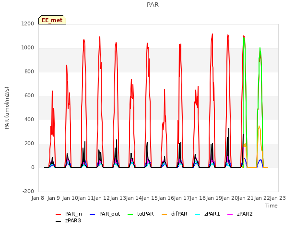This screenshot has width=307, height=230.
Task: Click the PAR chart title
Action: click(153, 5)
